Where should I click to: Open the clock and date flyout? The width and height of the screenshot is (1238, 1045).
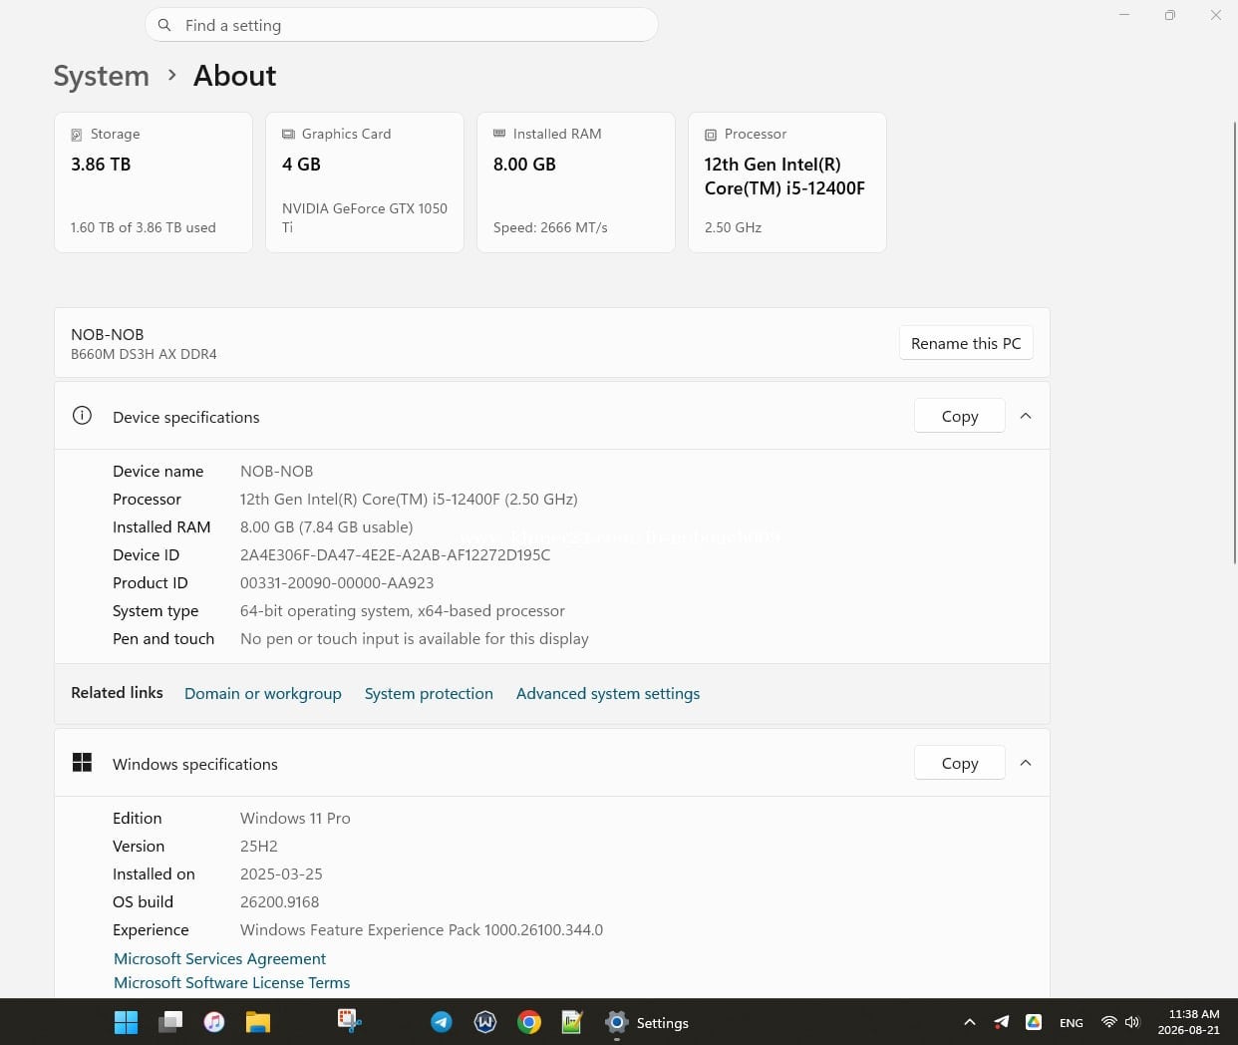click(1188, 1022)
